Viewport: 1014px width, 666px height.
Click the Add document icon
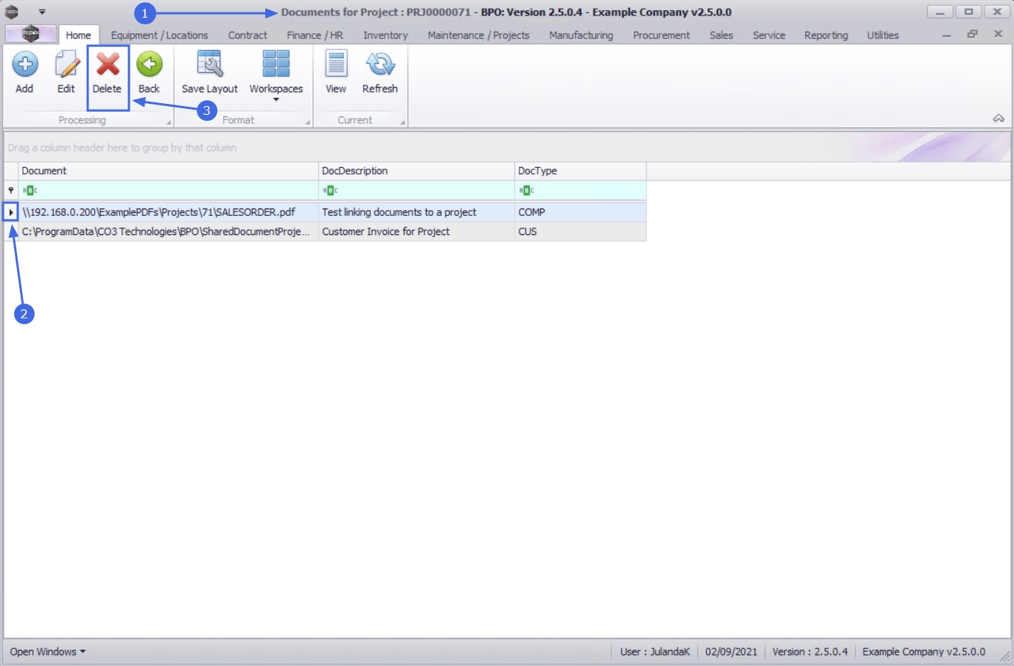(x=24, y=65)
